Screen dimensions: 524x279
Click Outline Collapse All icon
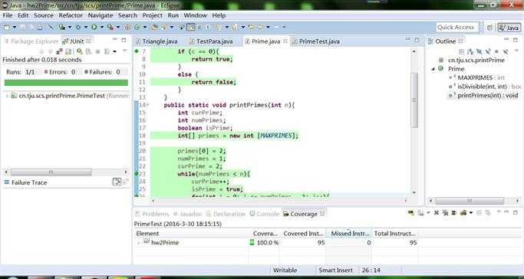[x=462, y=51]
